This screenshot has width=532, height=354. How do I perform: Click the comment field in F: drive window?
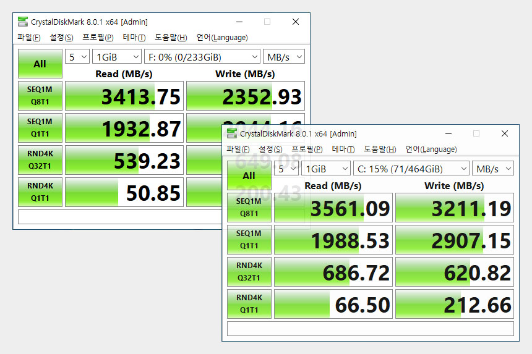[x=119, y=217]
